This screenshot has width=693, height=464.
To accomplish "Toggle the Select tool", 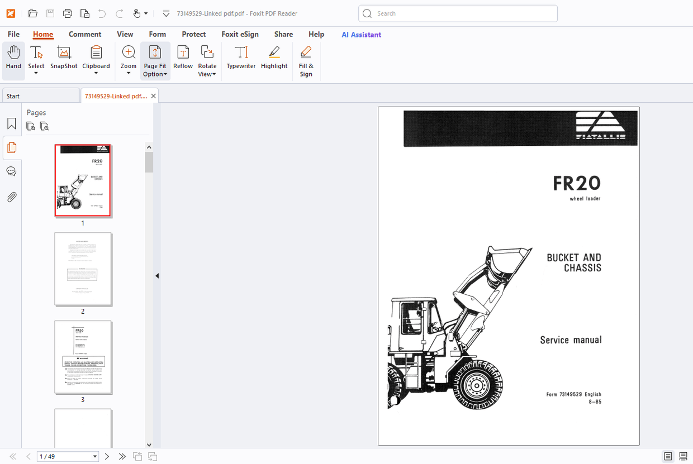I will click(x=36, y=56).
